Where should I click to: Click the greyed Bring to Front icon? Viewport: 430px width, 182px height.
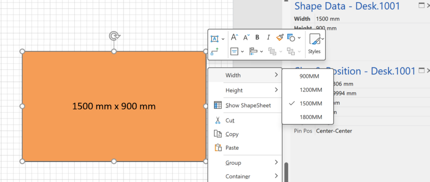[x=272, y=51]
